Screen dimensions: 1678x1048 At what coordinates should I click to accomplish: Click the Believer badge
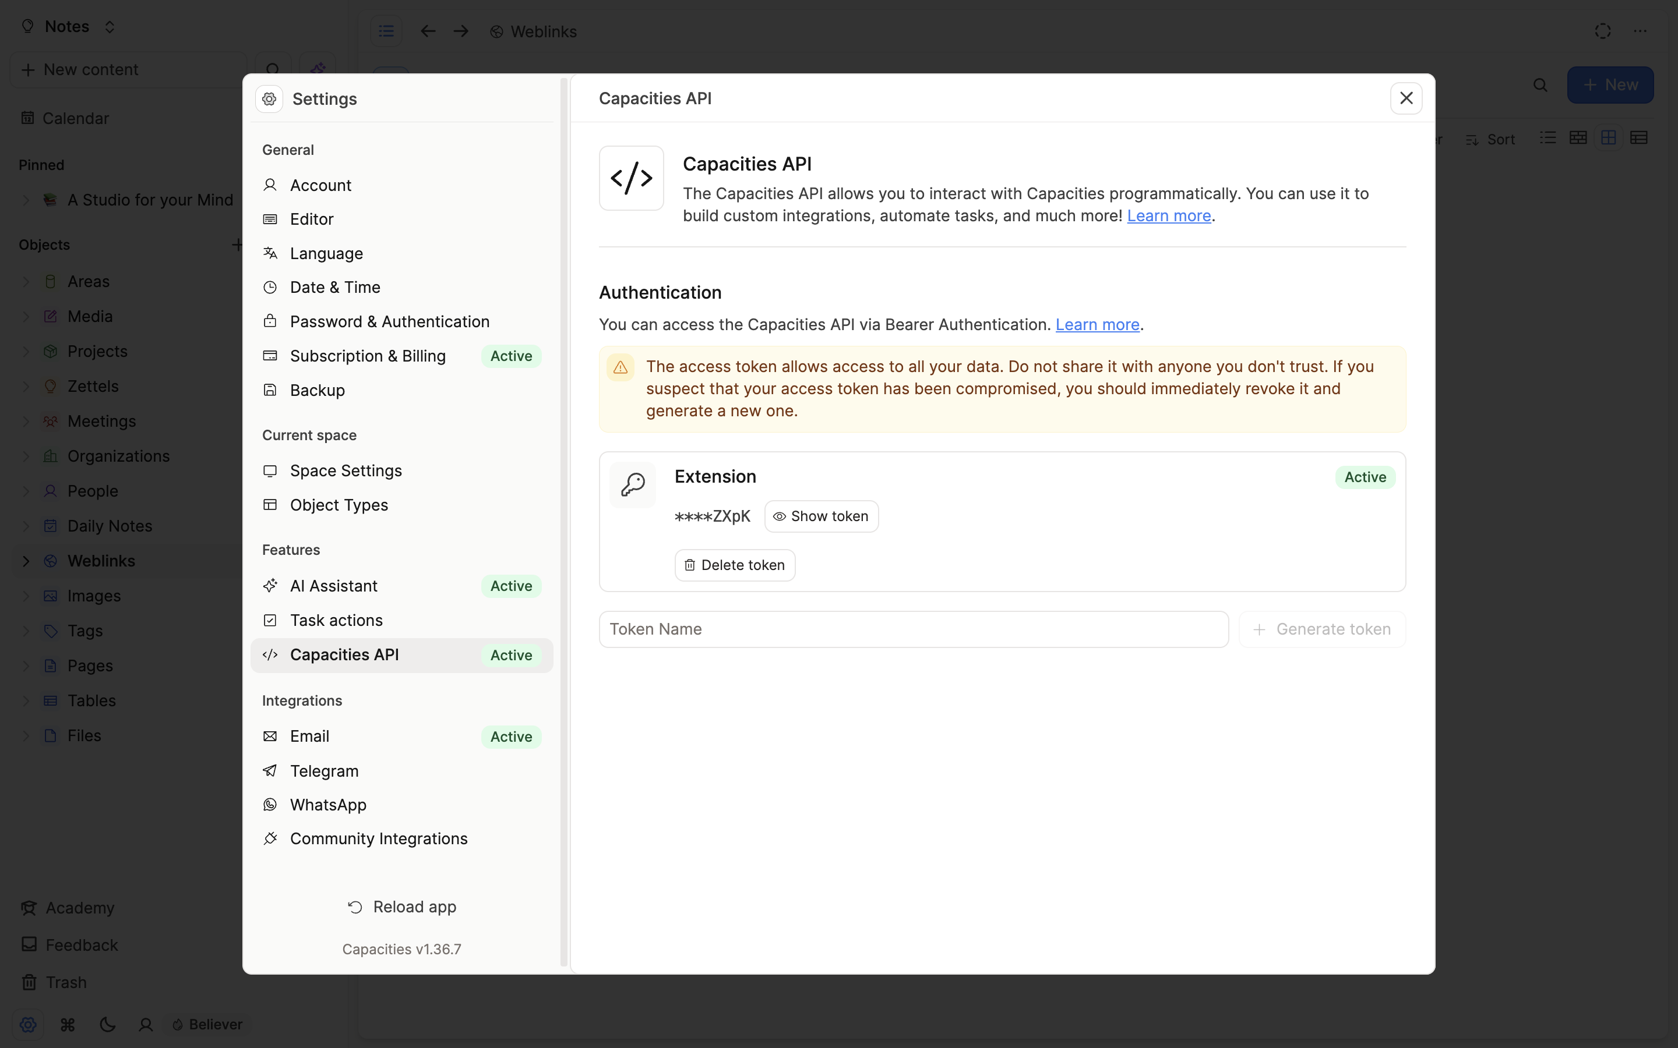point(207,1025)
